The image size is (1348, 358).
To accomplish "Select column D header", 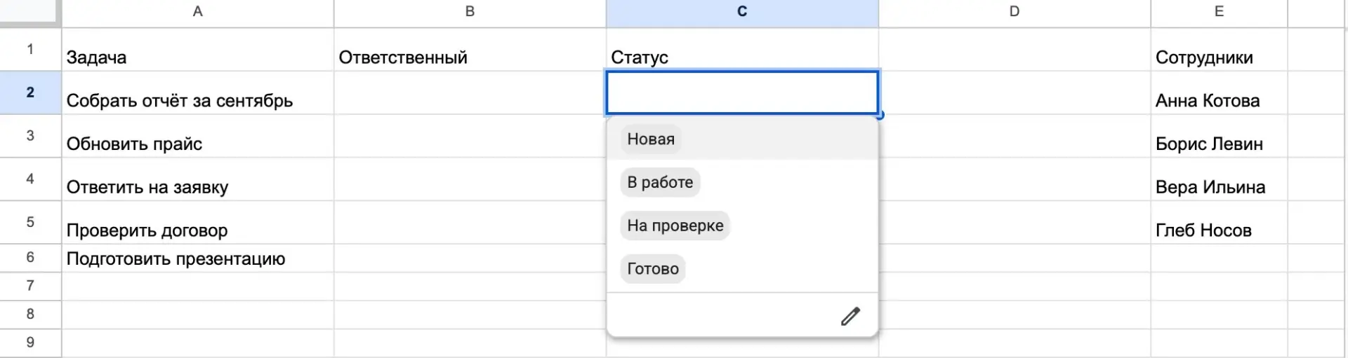I will click(1015, 12).
